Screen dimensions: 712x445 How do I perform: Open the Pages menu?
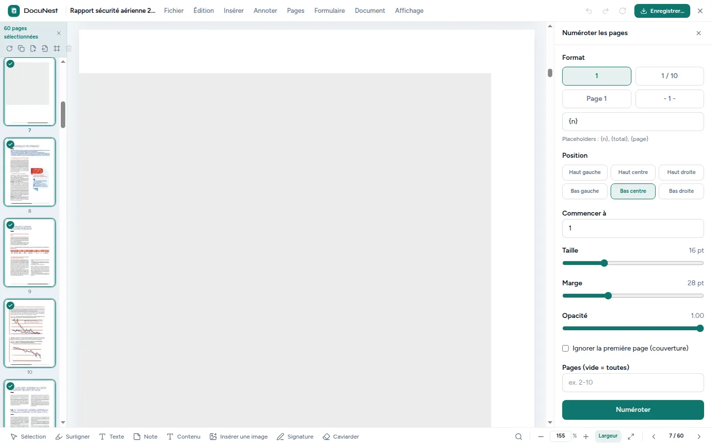[x=296, y=11]
